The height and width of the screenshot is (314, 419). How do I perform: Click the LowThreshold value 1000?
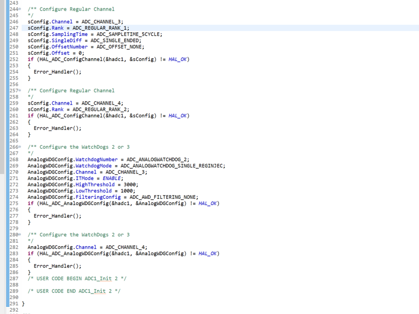click(x=127, y=191)
